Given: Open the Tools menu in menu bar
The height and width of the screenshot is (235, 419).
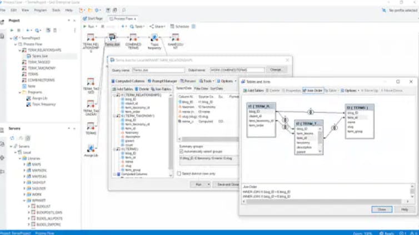Looking at the screenshot, I should (x=56, y=10).
